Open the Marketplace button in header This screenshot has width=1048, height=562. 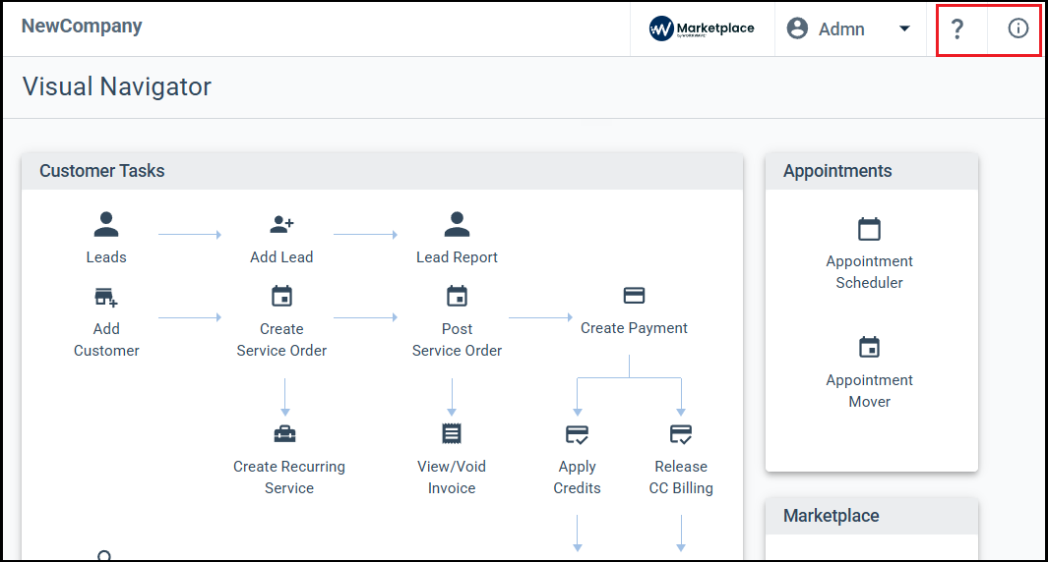pos(703,29)
